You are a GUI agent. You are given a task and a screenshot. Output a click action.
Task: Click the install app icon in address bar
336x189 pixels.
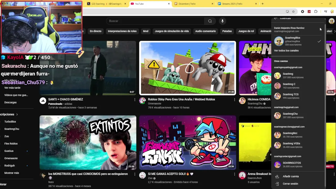click(x=287, y=12)
